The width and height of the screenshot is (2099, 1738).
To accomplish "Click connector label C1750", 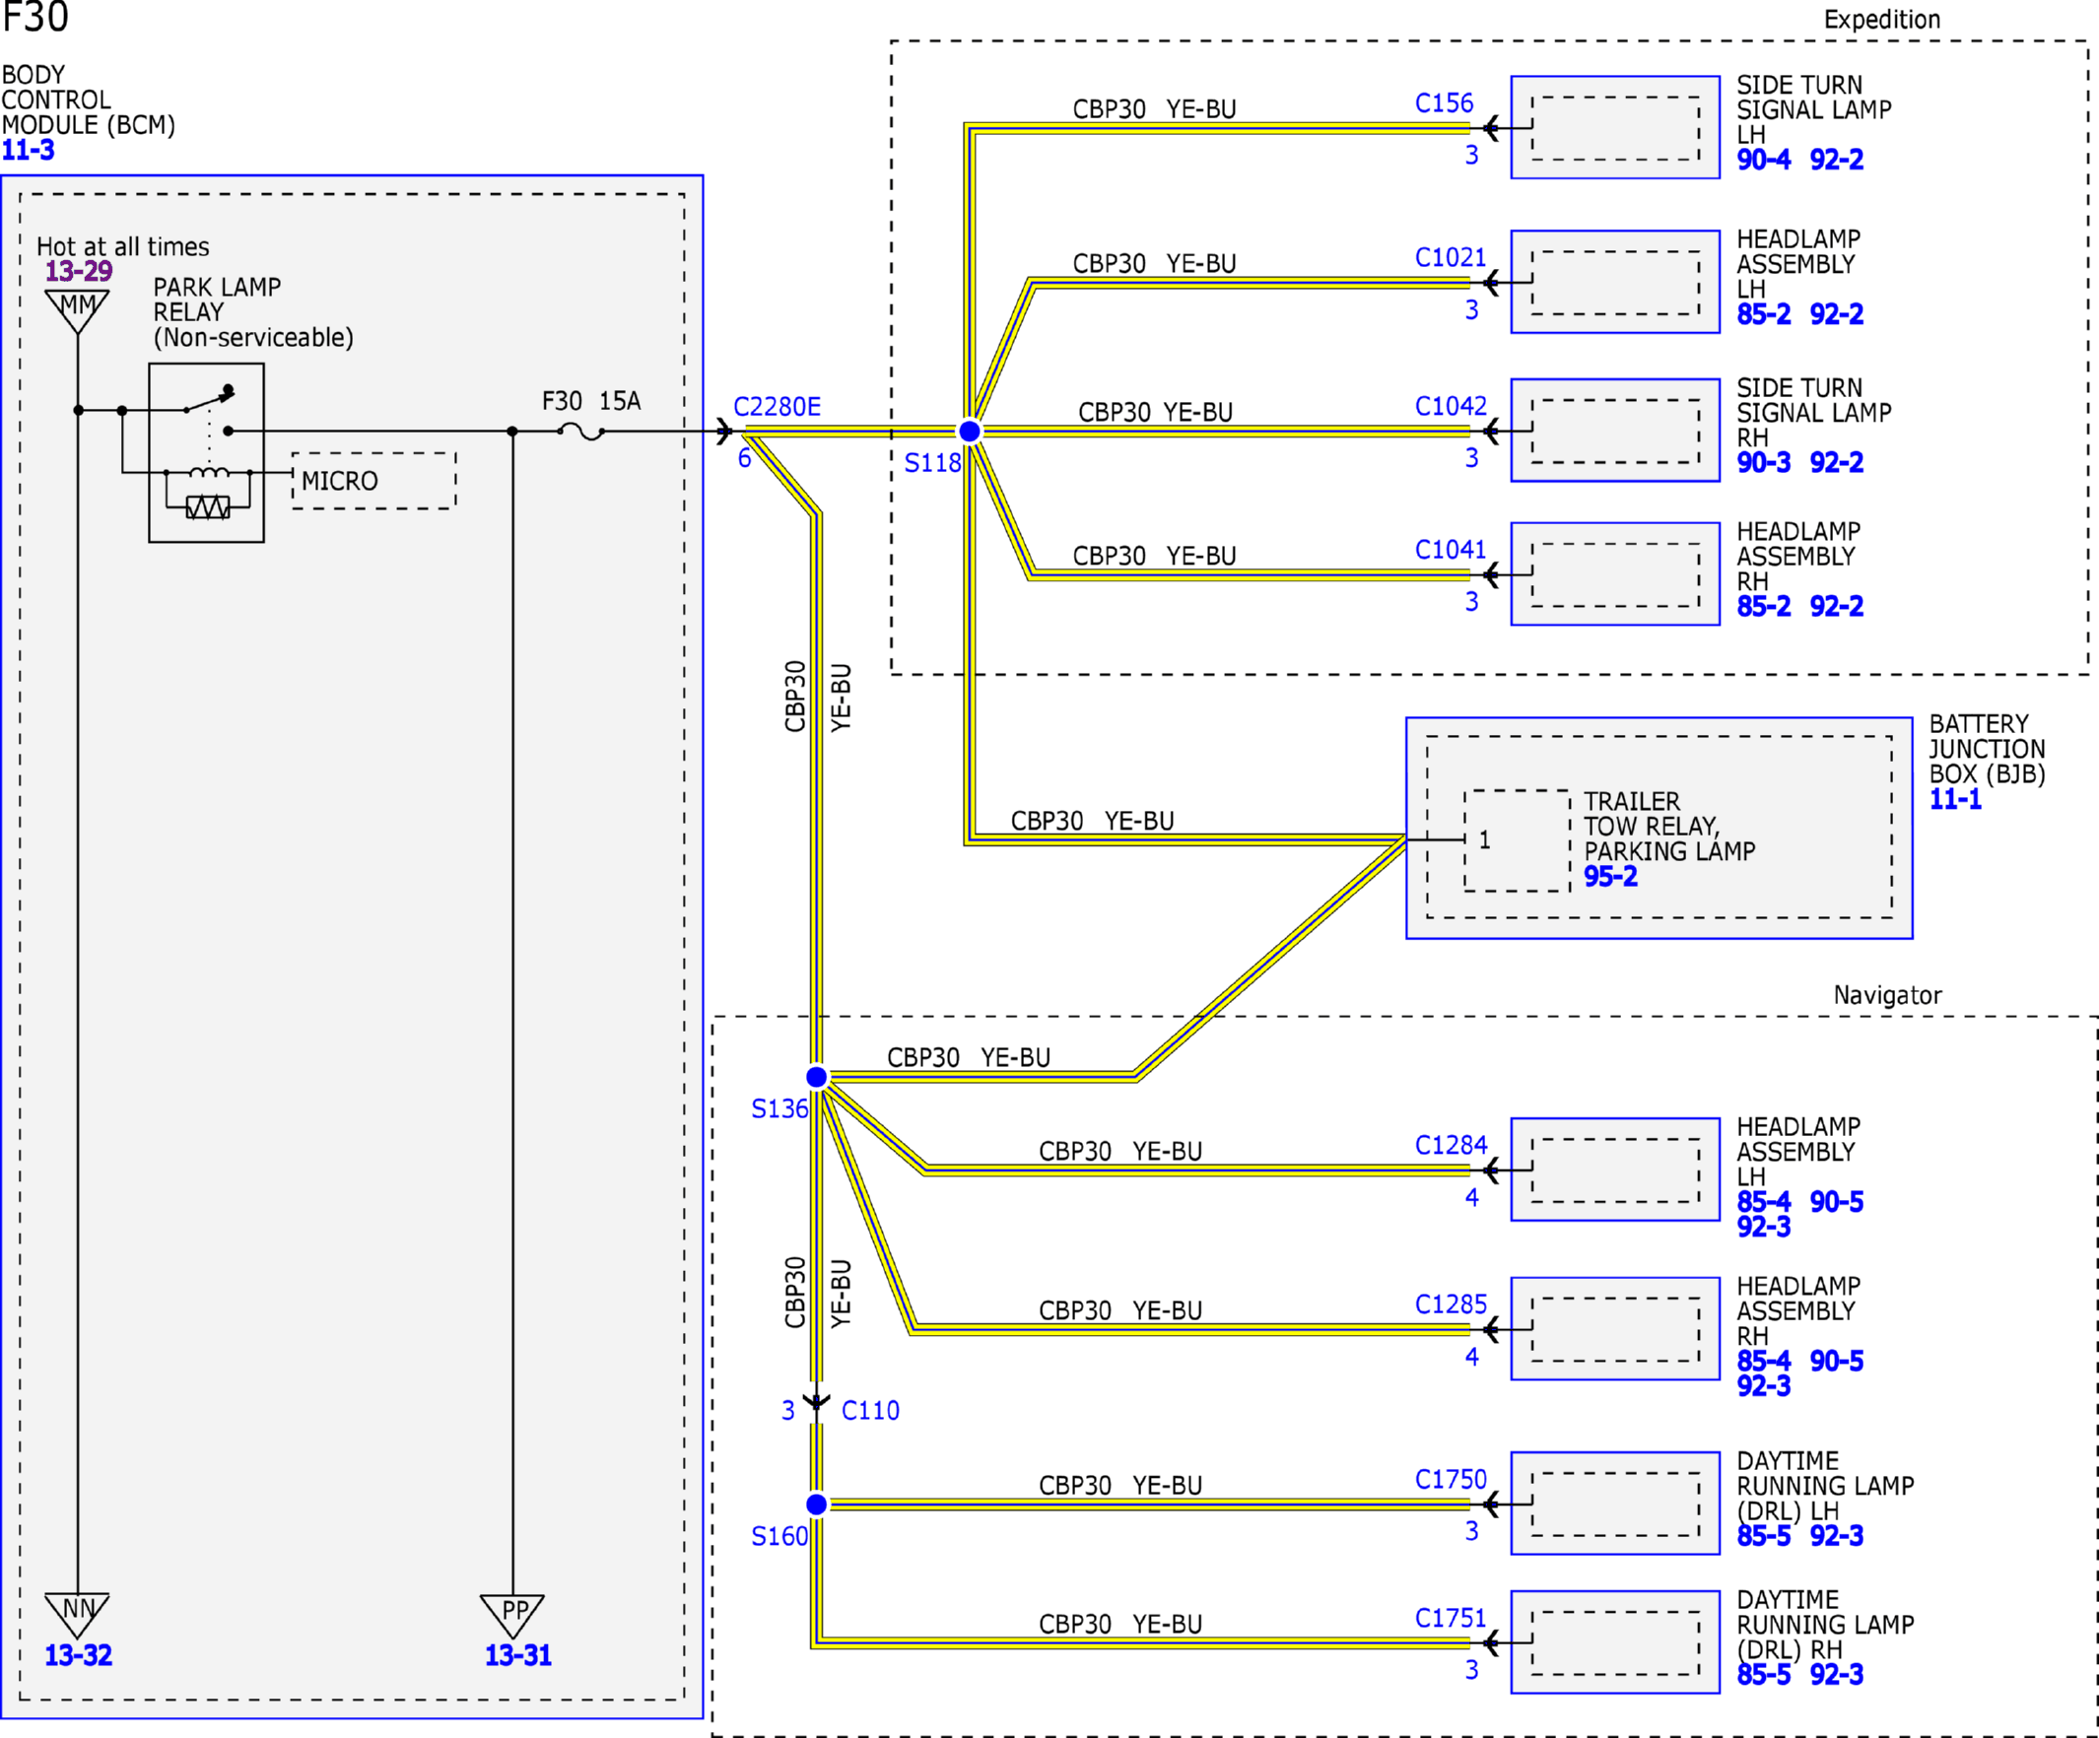I will click(x=1451, y=1479).
